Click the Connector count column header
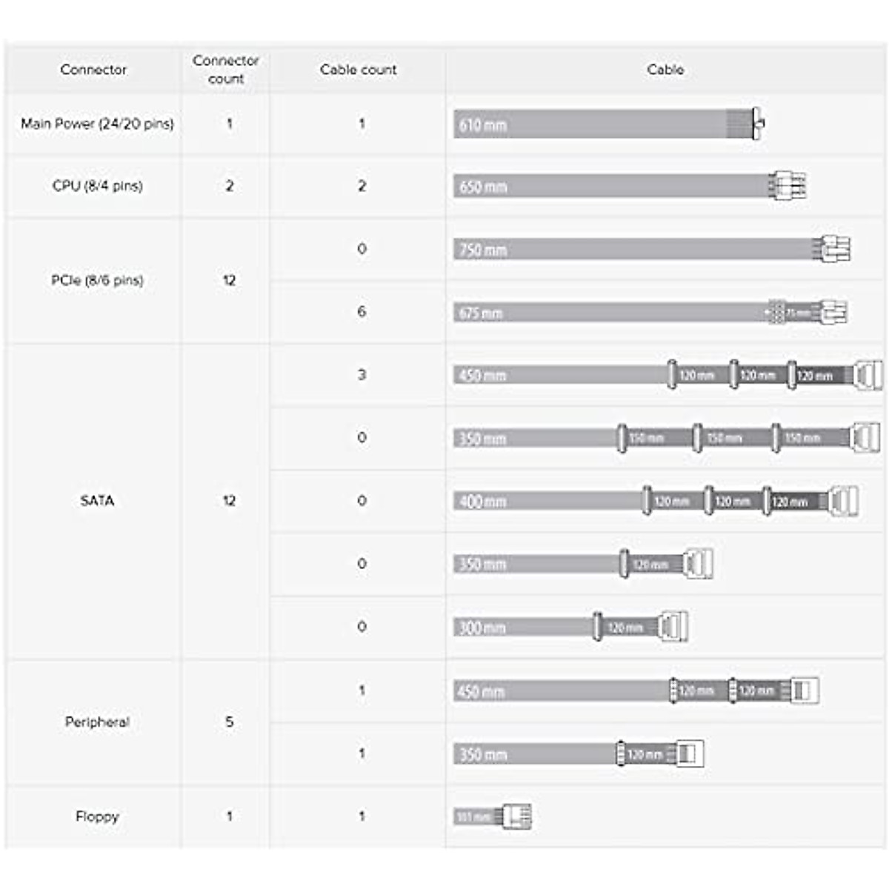 click(x=226, y=70)
